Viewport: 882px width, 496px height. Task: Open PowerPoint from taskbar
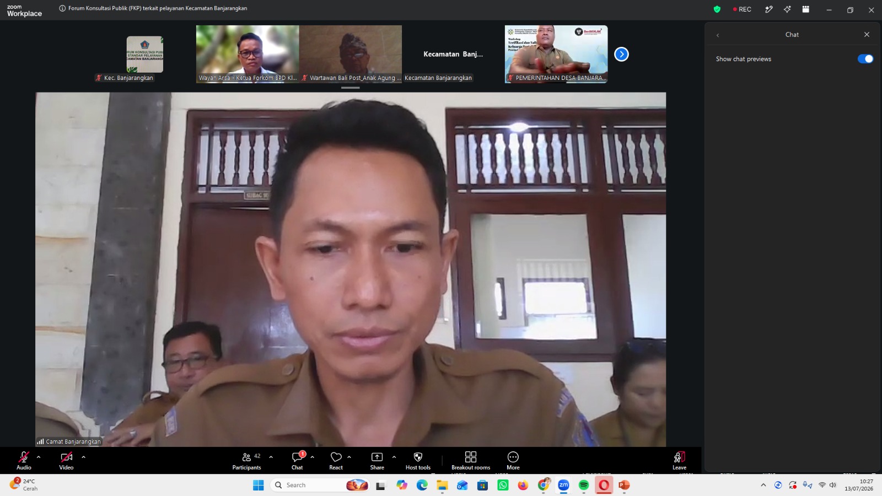point(624,485)
